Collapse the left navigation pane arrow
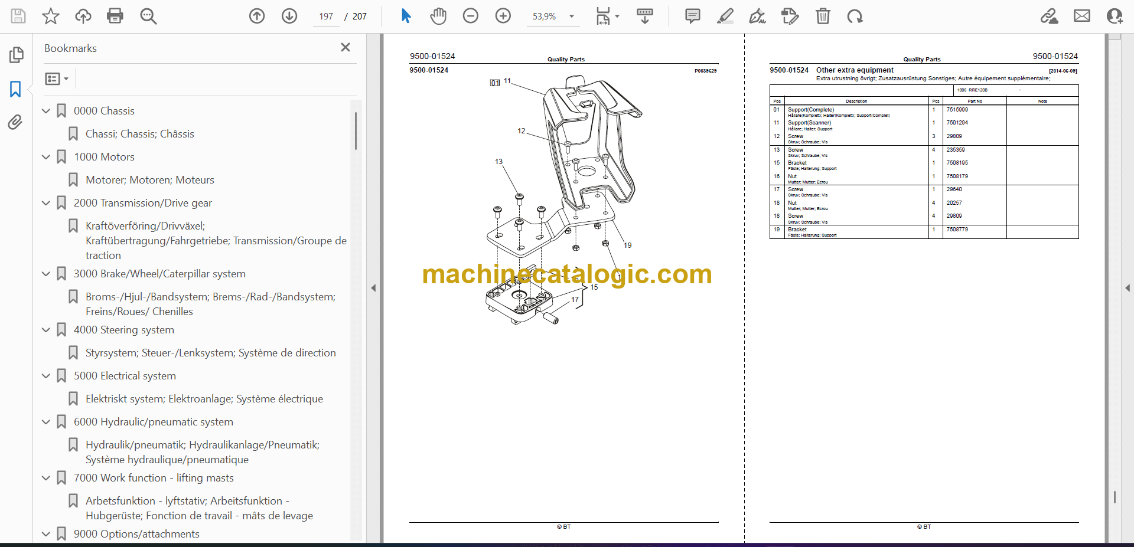The width and height of the screenshot is (1134, 547). point(373,288)
